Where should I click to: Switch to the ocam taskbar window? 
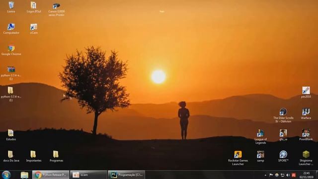coord(88,175)
